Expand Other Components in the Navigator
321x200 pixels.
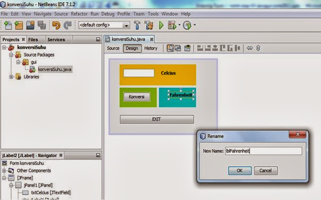[4, 170]
